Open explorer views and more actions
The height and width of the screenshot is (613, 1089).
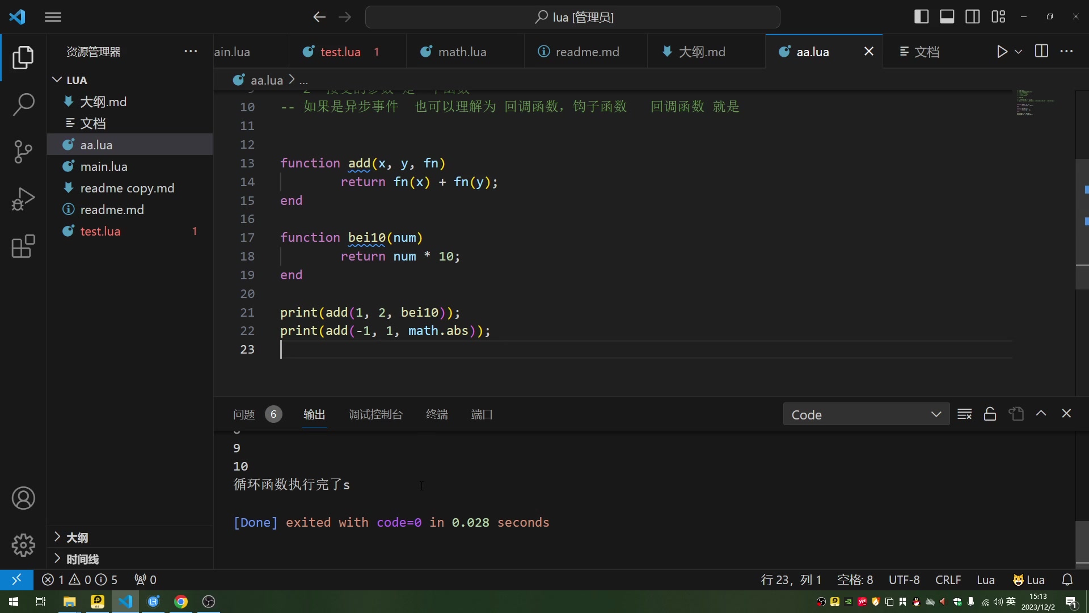pos(191,52)
